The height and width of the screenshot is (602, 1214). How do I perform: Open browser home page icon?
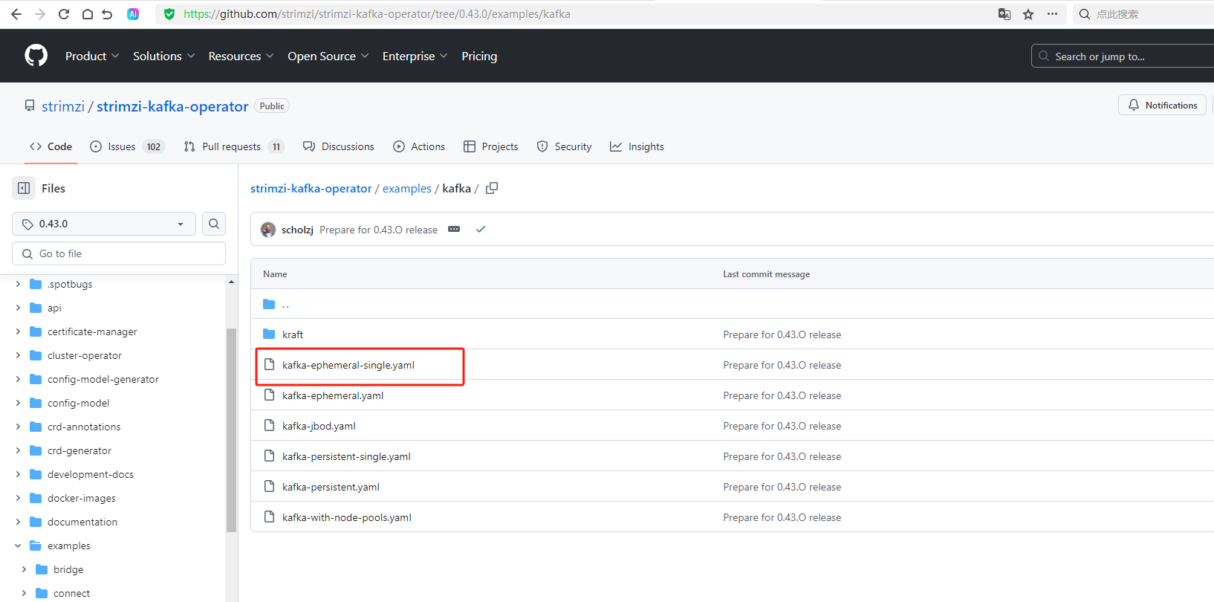tap(87, 14)
